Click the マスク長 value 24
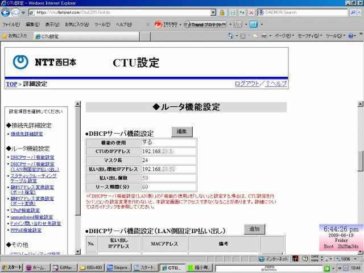 coord(145,160)
